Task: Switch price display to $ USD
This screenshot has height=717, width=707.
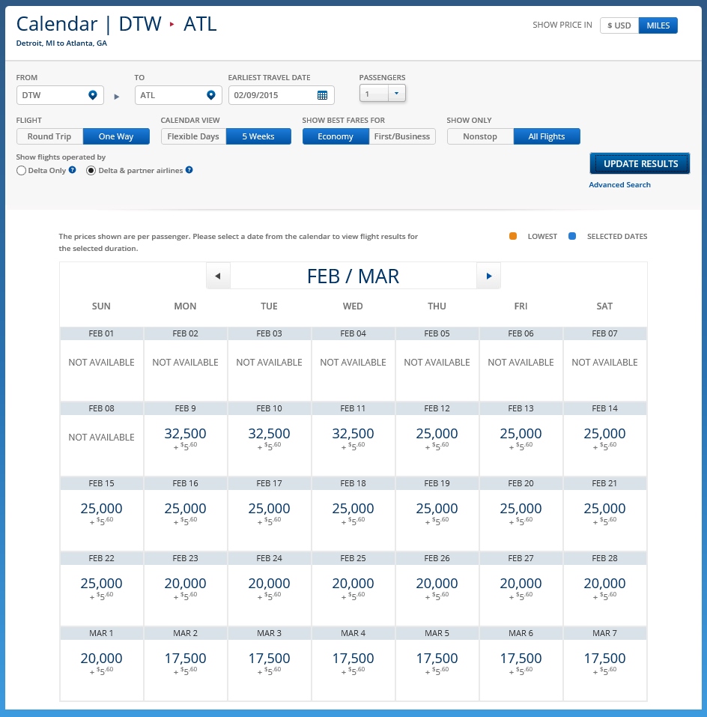Action: pyautogui.click(x=619, y=25)
